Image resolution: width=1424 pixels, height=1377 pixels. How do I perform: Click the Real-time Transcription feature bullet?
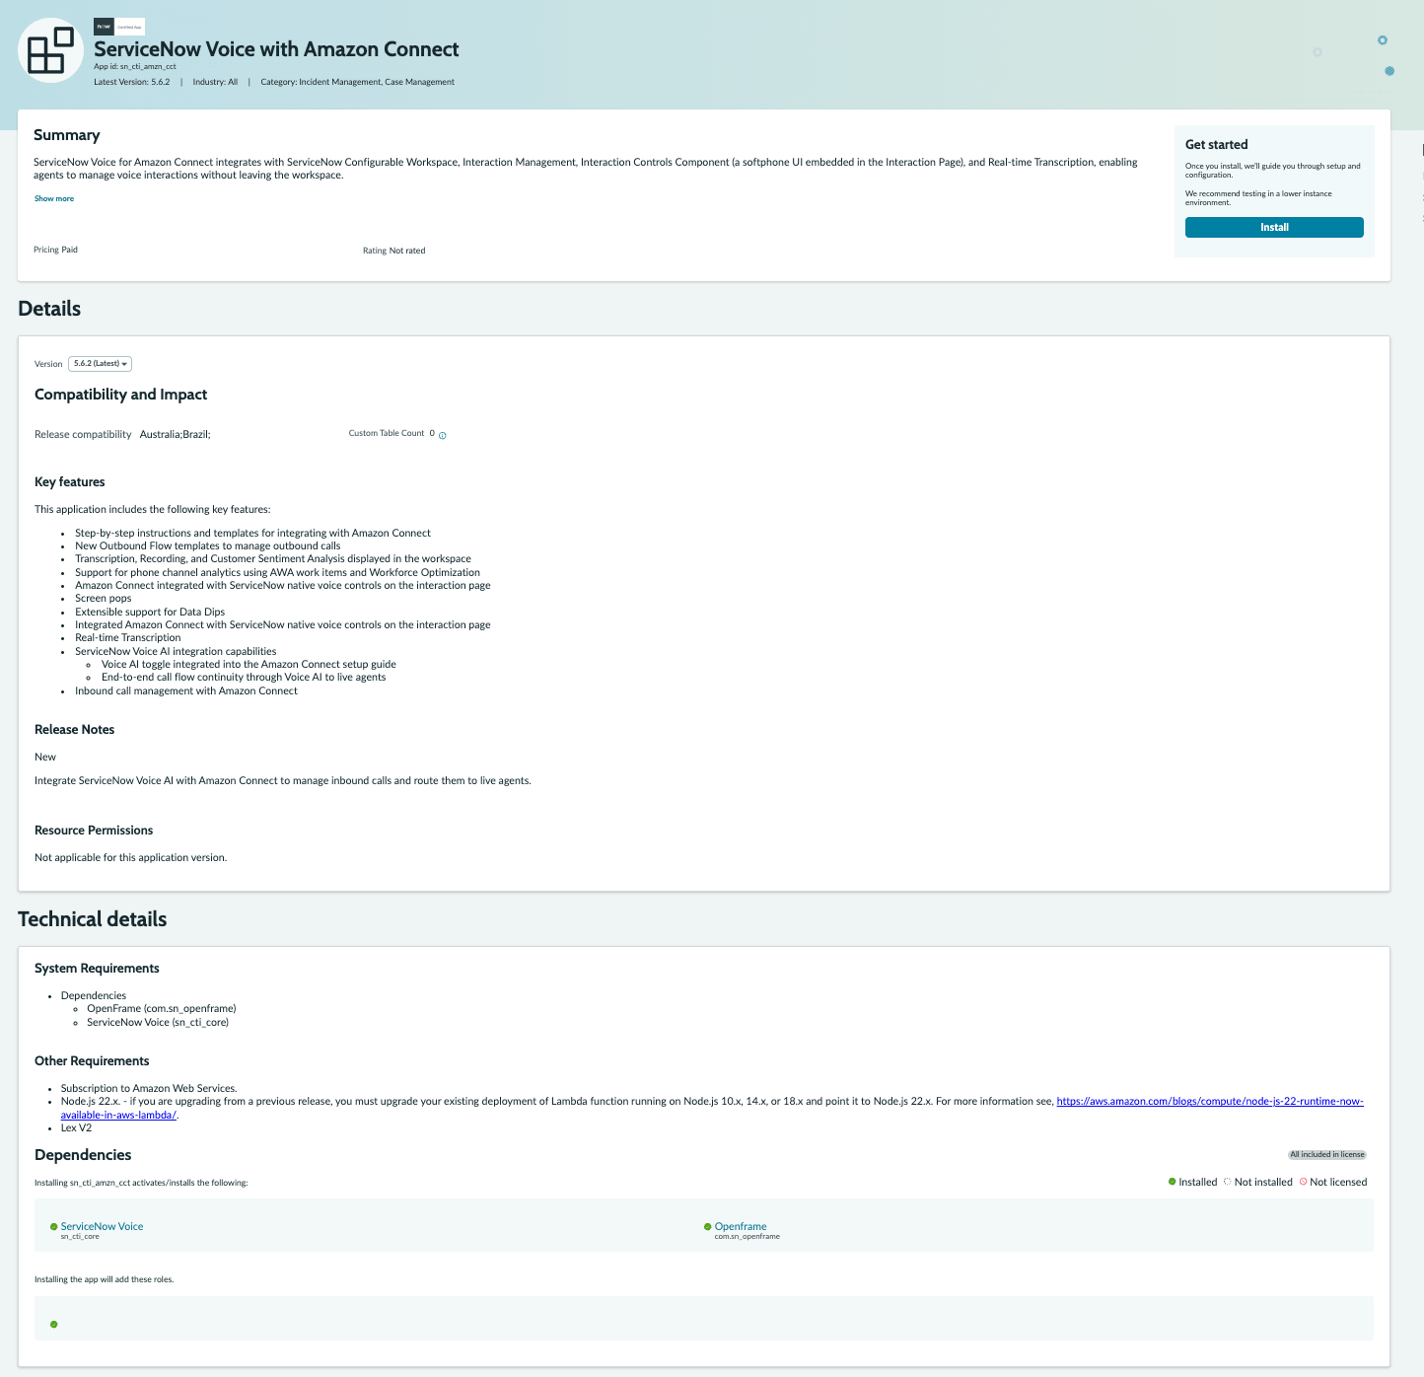click(128, 638)
